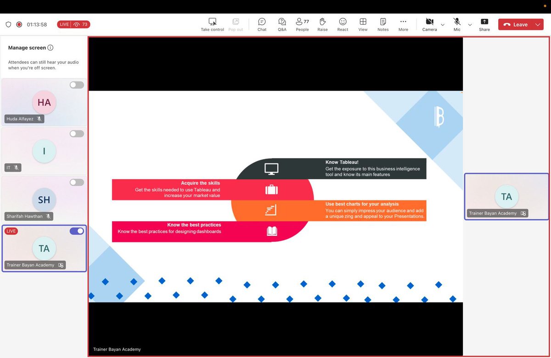Turn on the Camera

coord(429,25)
